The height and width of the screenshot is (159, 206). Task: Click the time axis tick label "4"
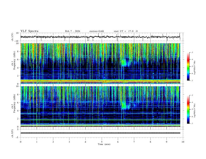(85, 142)
